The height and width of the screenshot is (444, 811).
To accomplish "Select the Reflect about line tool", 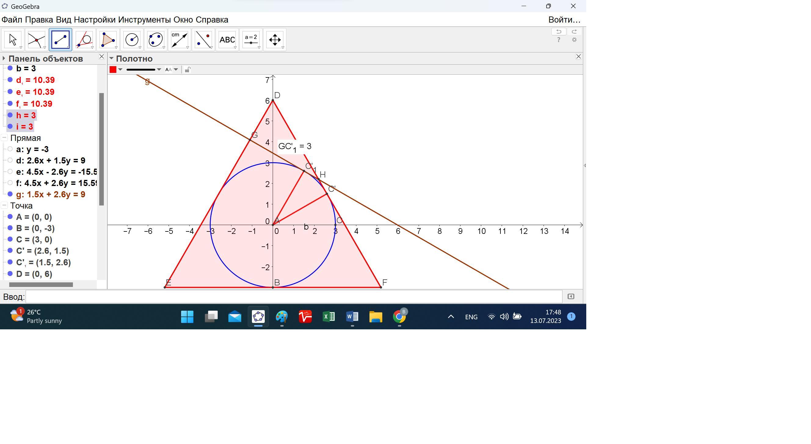I will [203, 40].
